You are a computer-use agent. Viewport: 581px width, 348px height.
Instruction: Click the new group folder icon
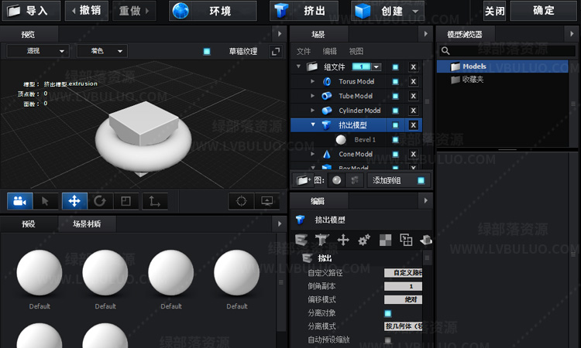point(303,180)
